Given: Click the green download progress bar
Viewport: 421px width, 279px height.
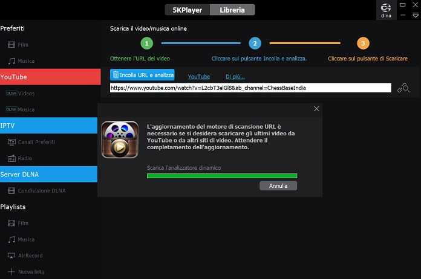Looking at the screenshot, I should 222,176.
